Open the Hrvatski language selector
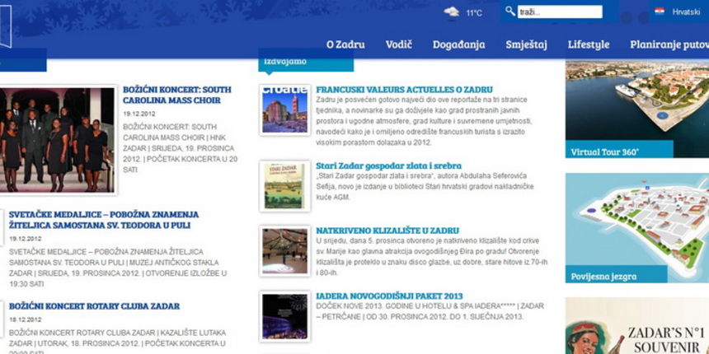The image size is (709, 354). click(686, 12)
